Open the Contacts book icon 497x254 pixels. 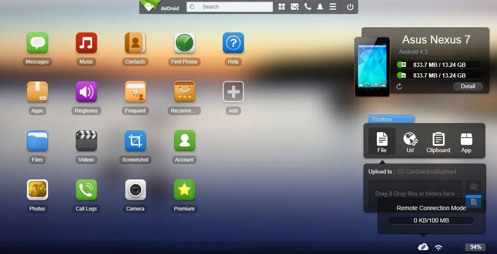pos(135,43)
